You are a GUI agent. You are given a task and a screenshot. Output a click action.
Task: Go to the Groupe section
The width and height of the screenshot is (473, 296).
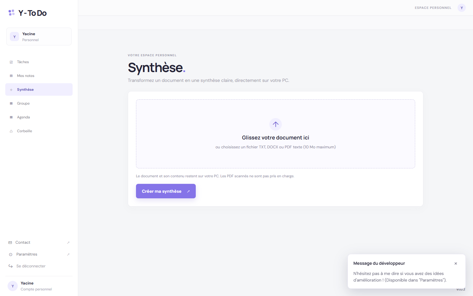coord(39,103)
